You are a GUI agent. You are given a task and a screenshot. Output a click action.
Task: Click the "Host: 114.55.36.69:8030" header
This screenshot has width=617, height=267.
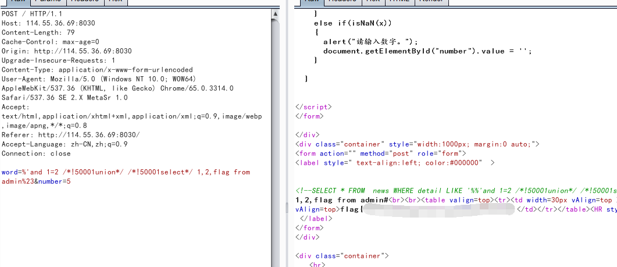coord(48,23)
